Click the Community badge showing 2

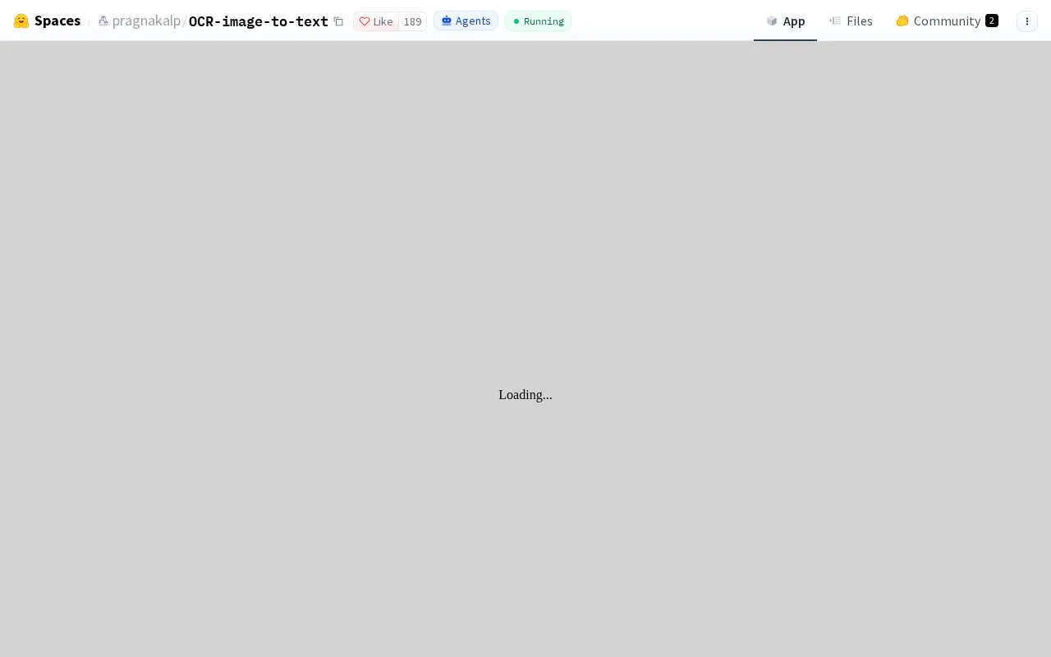point(992,21)
